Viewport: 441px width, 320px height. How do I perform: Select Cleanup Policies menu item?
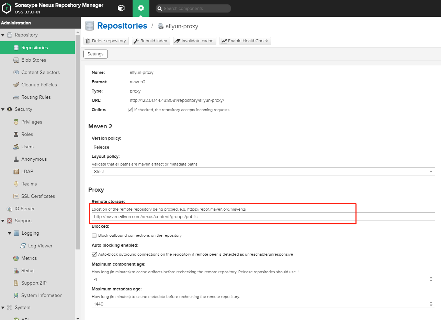click(37, 85)
